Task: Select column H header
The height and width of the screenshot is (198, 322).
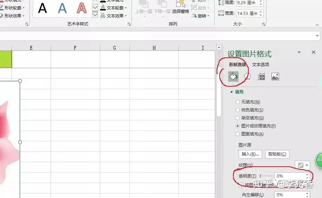Action: click(x=154, y=48)
